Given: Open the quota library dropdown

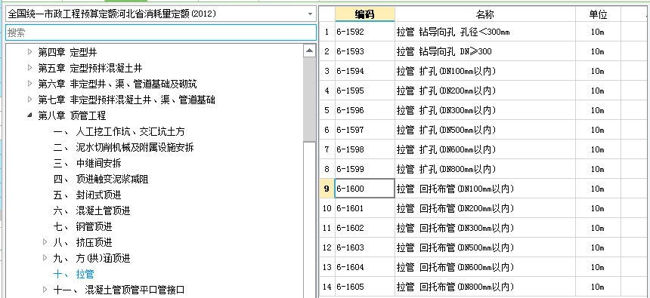Looking at the screenshot, I should click(310, 14).
